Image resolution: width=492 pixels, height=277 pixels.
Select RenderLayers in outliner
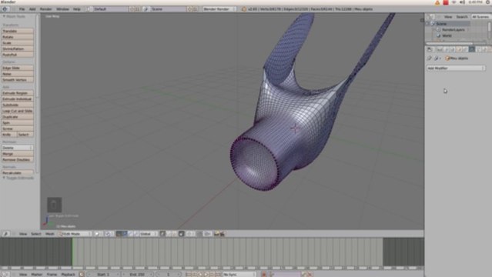tap(453, 30)
